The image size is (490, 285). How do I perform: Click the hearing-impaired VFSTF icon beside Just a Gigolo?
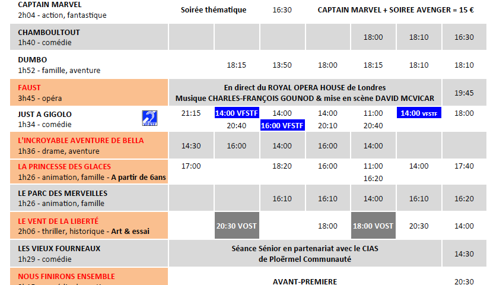(x=149, y=118)
